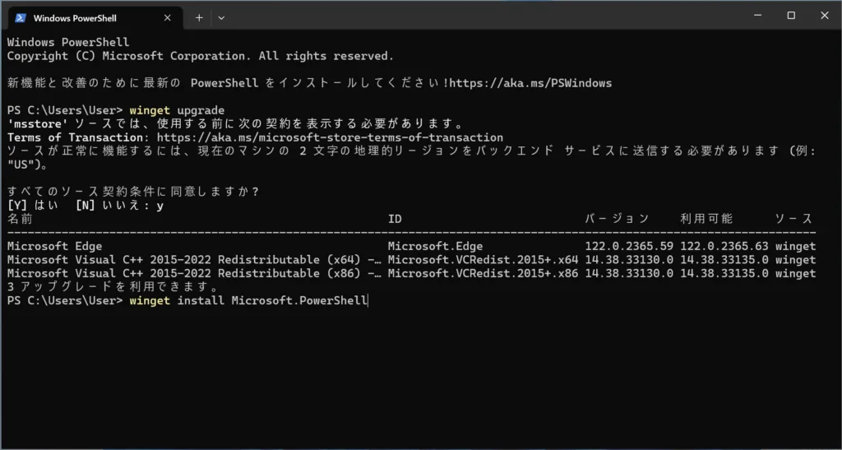Click the winget install Microsoft.PowerShell command line
Screen dimensions: 842x450
[x=248, y=301]
